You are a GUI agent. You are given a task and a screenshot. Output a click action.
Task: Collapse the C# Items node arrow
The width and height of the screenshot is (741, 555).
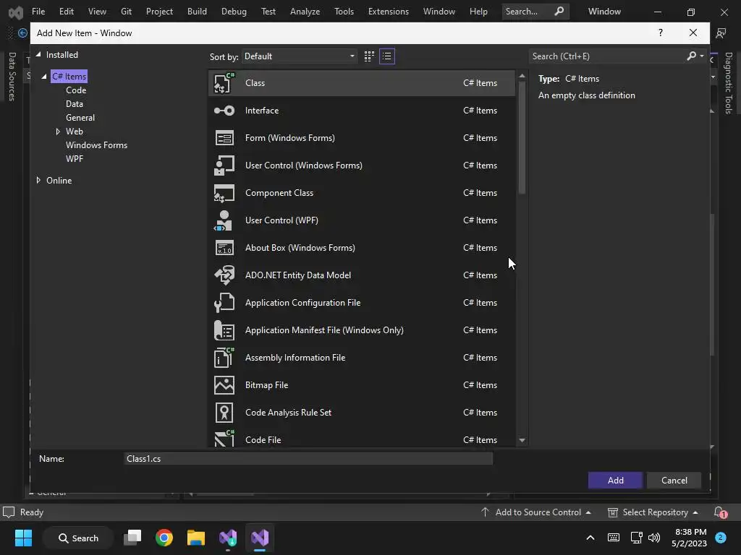click(44, 77)
